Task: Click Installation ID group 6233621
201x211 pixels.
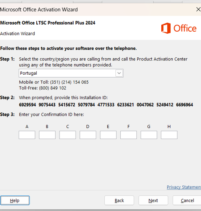Action: (x=125, y=105)
